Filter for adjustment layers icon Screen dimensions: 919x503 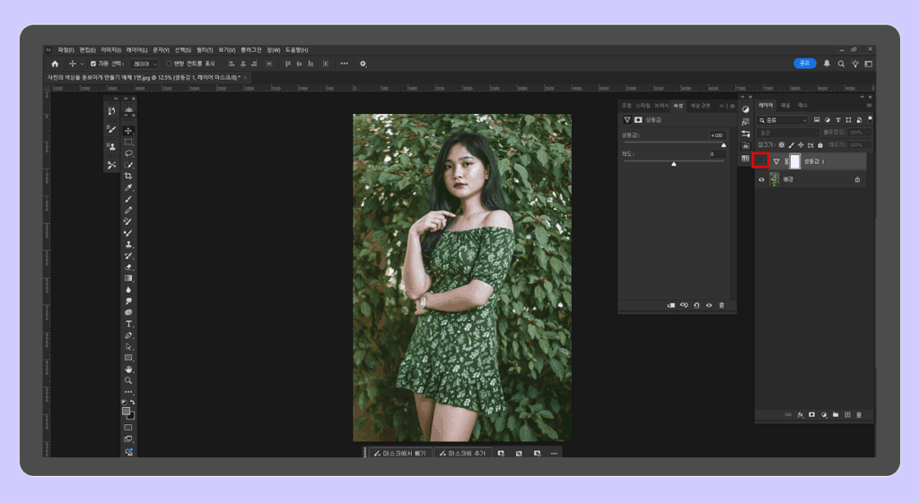(x=827, y=120)
